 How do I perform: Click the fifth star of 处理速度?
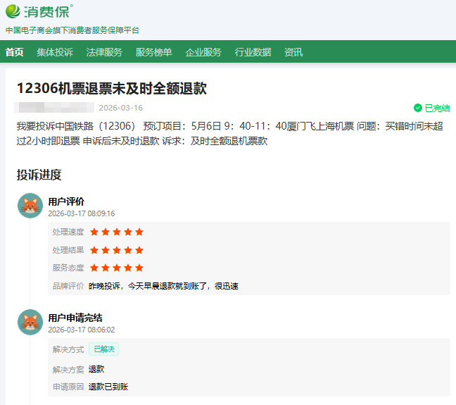pos(139,232)
